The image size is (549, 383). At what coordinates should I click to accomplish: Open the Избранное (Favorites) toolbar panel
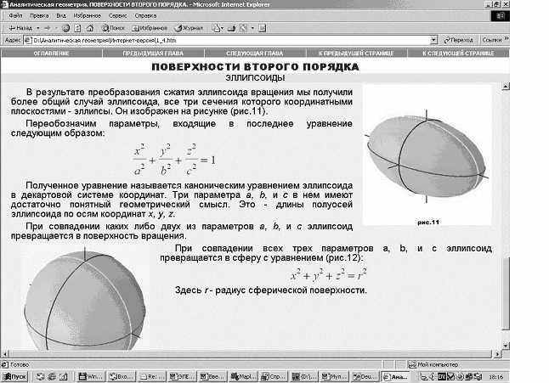tap(153, 27)
